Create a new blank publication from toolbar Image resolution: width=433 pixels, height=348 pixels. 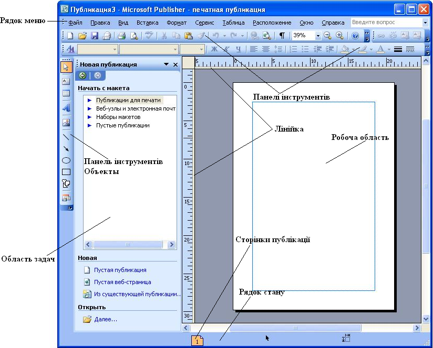70,36
